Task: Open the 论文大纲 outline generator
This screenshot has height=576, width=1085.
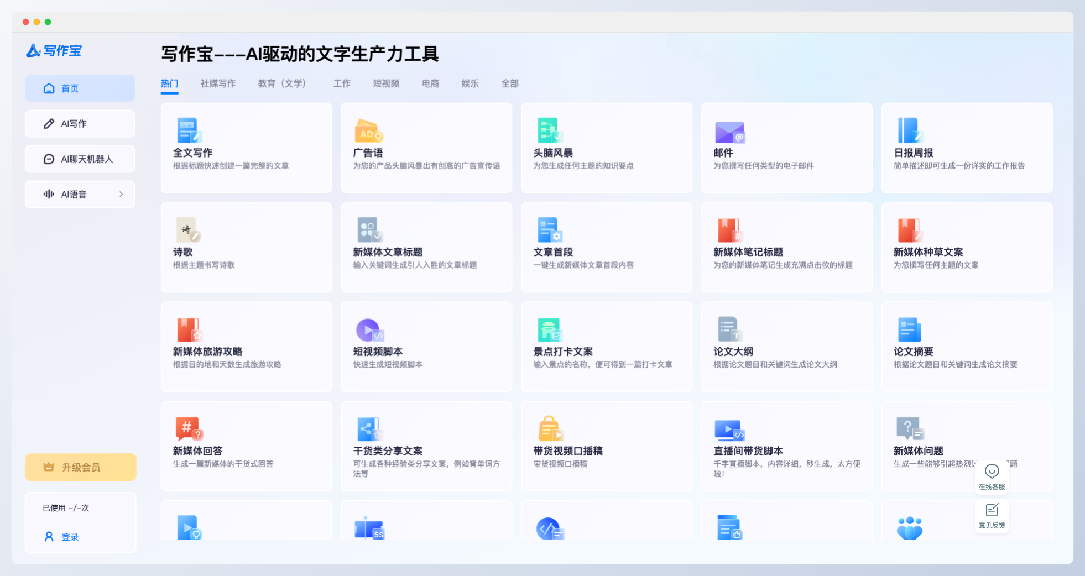Action: [787, 347]
